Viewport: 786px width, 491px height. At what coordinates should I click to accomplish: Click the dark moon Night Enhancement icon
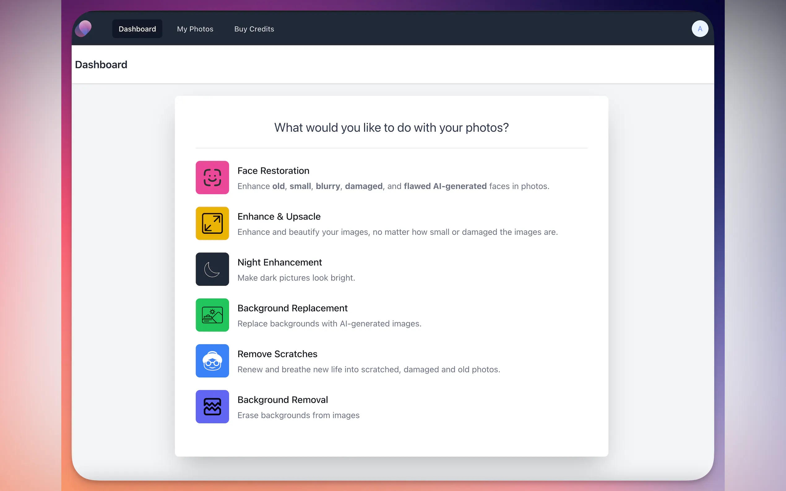click(212, 269)
